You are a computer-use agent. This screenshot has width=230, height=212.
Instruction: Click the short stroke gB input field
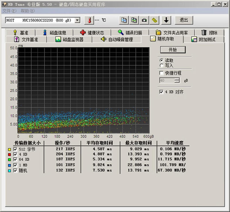coord(167,80)
